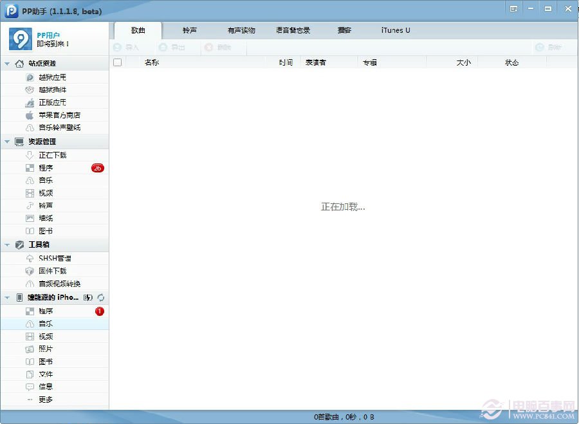Open 信息 messages on the device
The image size is (579, 424).
point(45,387)
